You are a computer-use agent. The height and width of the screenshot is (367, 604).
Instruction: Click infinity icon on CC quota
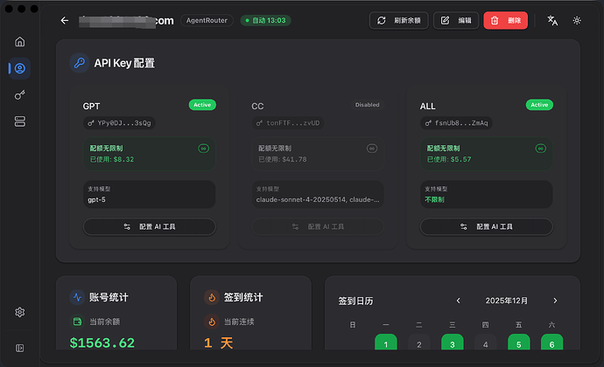(x=372, y=149)
